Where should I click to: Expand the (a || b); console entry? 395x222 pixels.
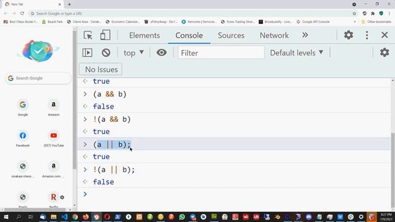click(85, 144)
